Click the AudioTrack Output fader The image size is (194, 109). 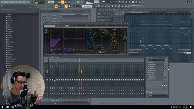click(125, 38)
